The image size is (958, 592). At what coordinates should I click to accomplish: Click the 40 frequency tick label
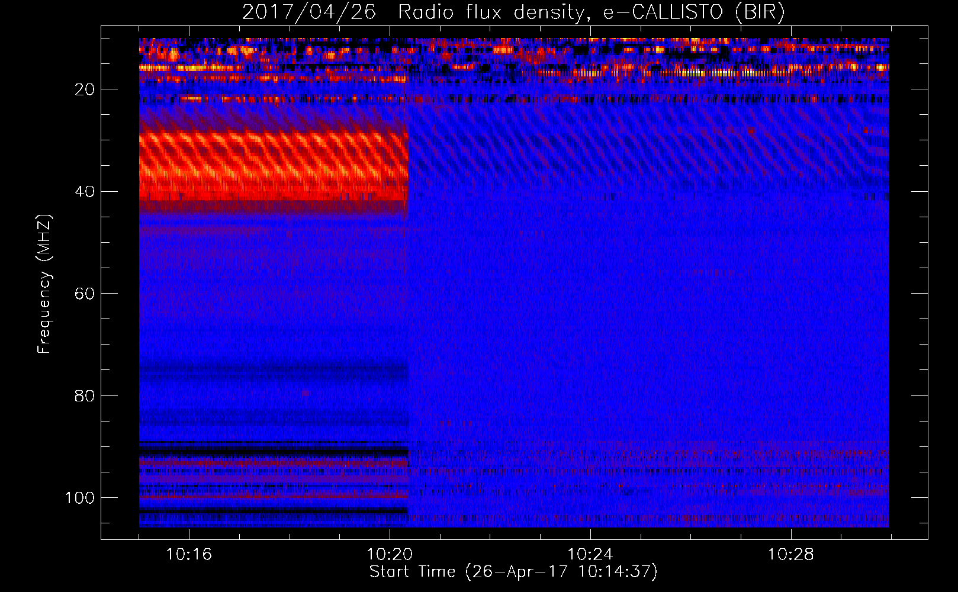[x=85, y=192]
